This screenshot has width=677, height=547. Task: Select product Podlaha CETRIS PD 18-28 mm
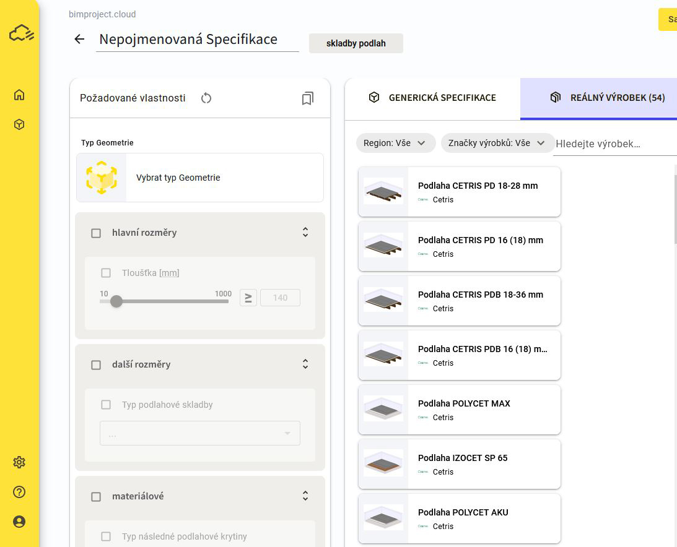(x=460, y=192)
